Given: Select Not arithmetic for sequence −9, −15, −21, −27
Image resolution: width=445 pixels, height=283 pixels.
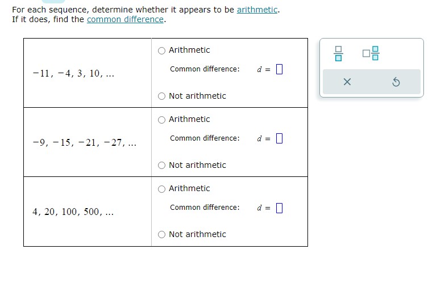Looking at the screenshot, I should coord(161,166).
